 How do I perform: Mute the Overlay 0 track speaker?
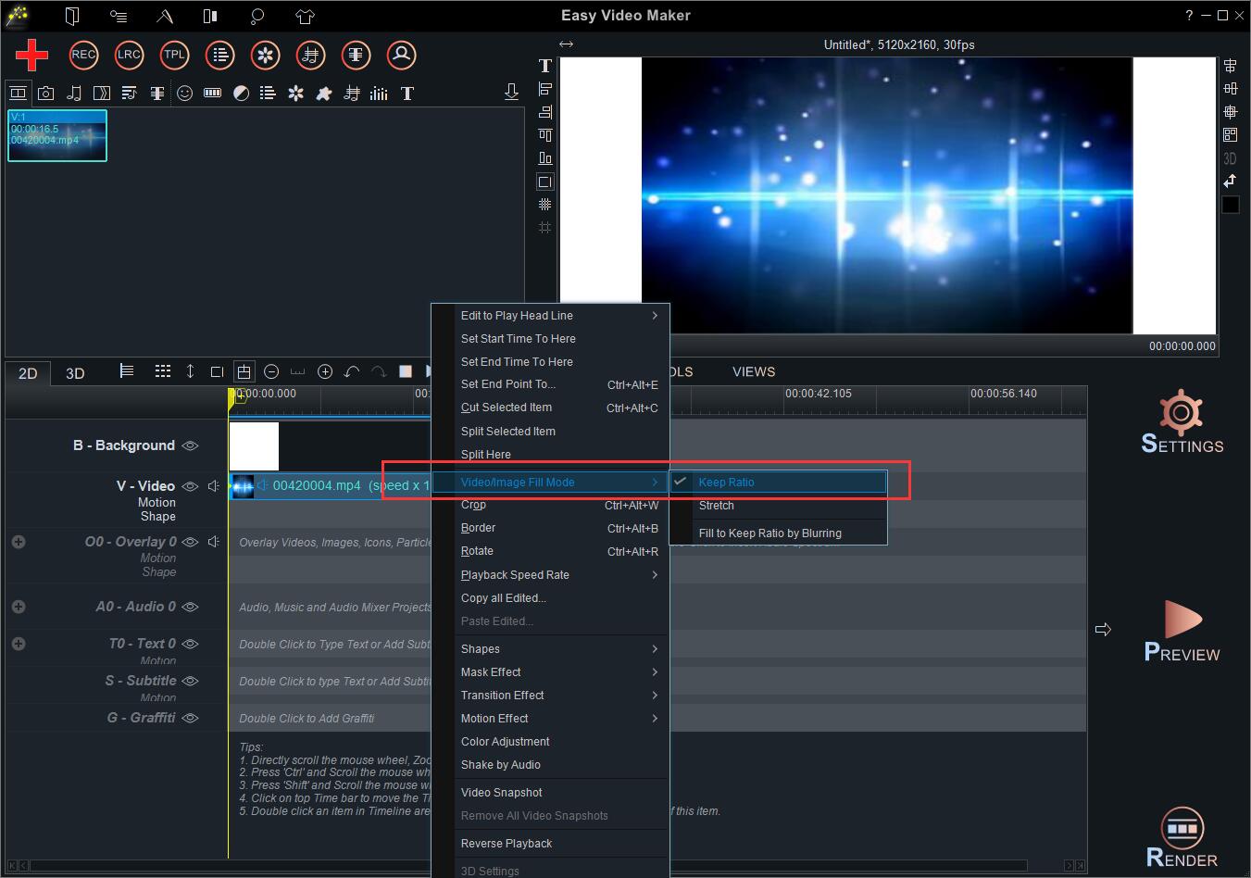tap(214, 542)
